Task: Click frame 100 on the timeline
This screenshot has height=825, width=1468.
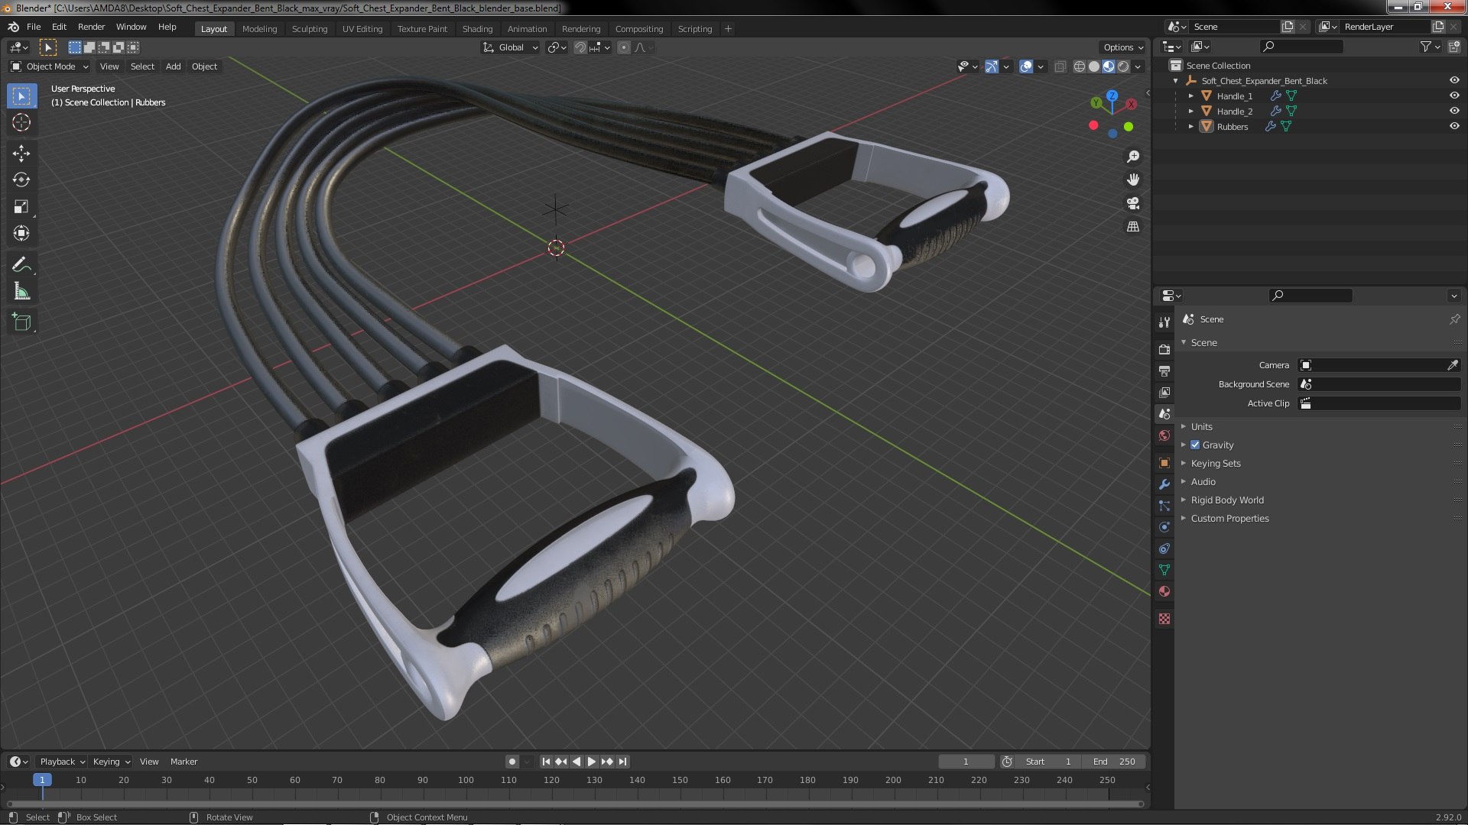Action: click(x=466, y=780)
